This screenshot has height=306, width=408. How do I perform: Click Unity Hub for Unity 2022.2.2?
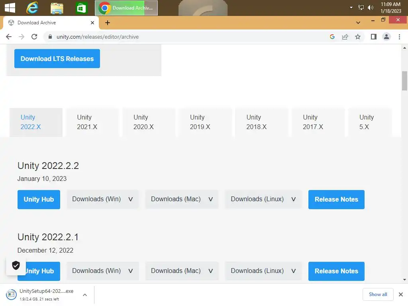(39, 199)
